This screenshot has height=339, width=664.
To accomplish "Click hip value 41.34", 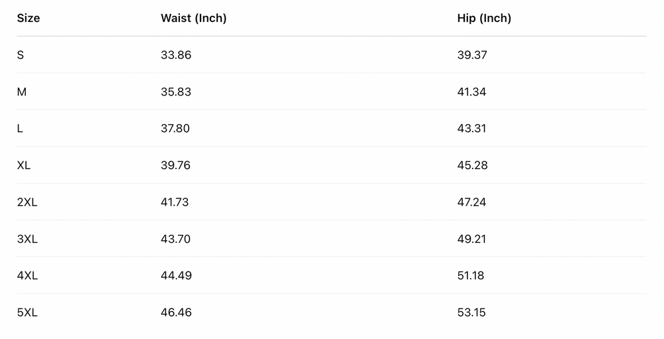I will 471,92.
